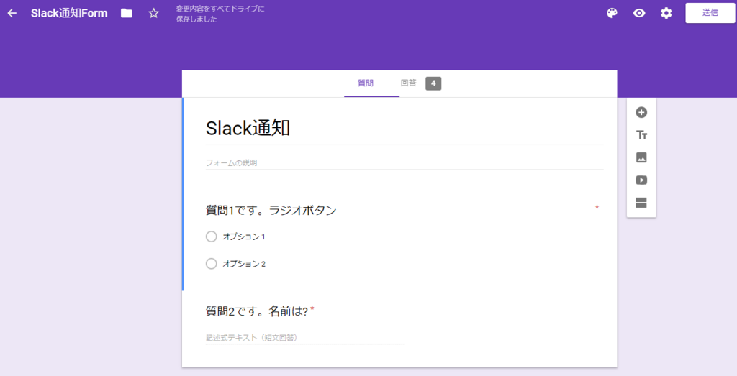Open the color palette theme icon
Image resolution: width=737 pixels, height=376 pixels.
[612, 13]
